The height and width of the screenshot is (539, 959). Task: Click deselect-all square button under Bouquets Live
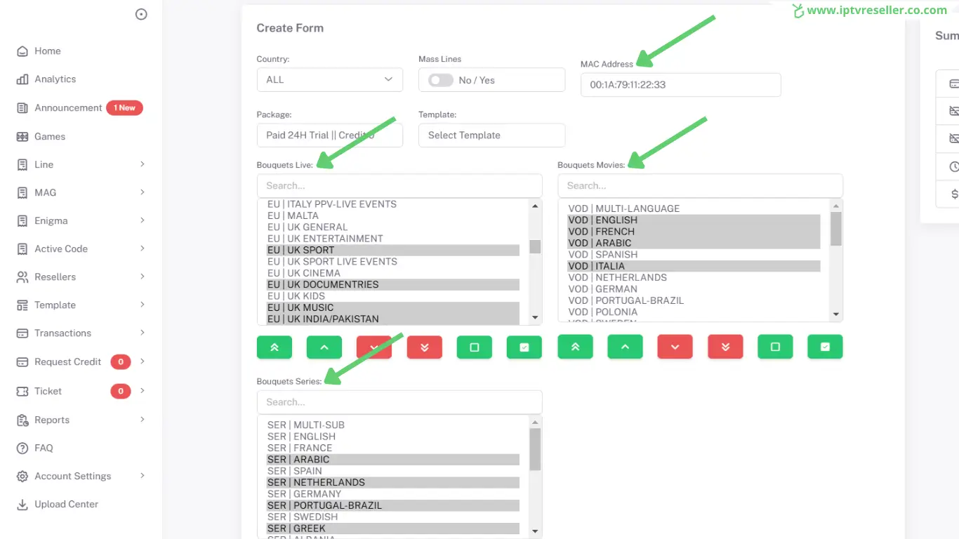(x=475, y=347)
